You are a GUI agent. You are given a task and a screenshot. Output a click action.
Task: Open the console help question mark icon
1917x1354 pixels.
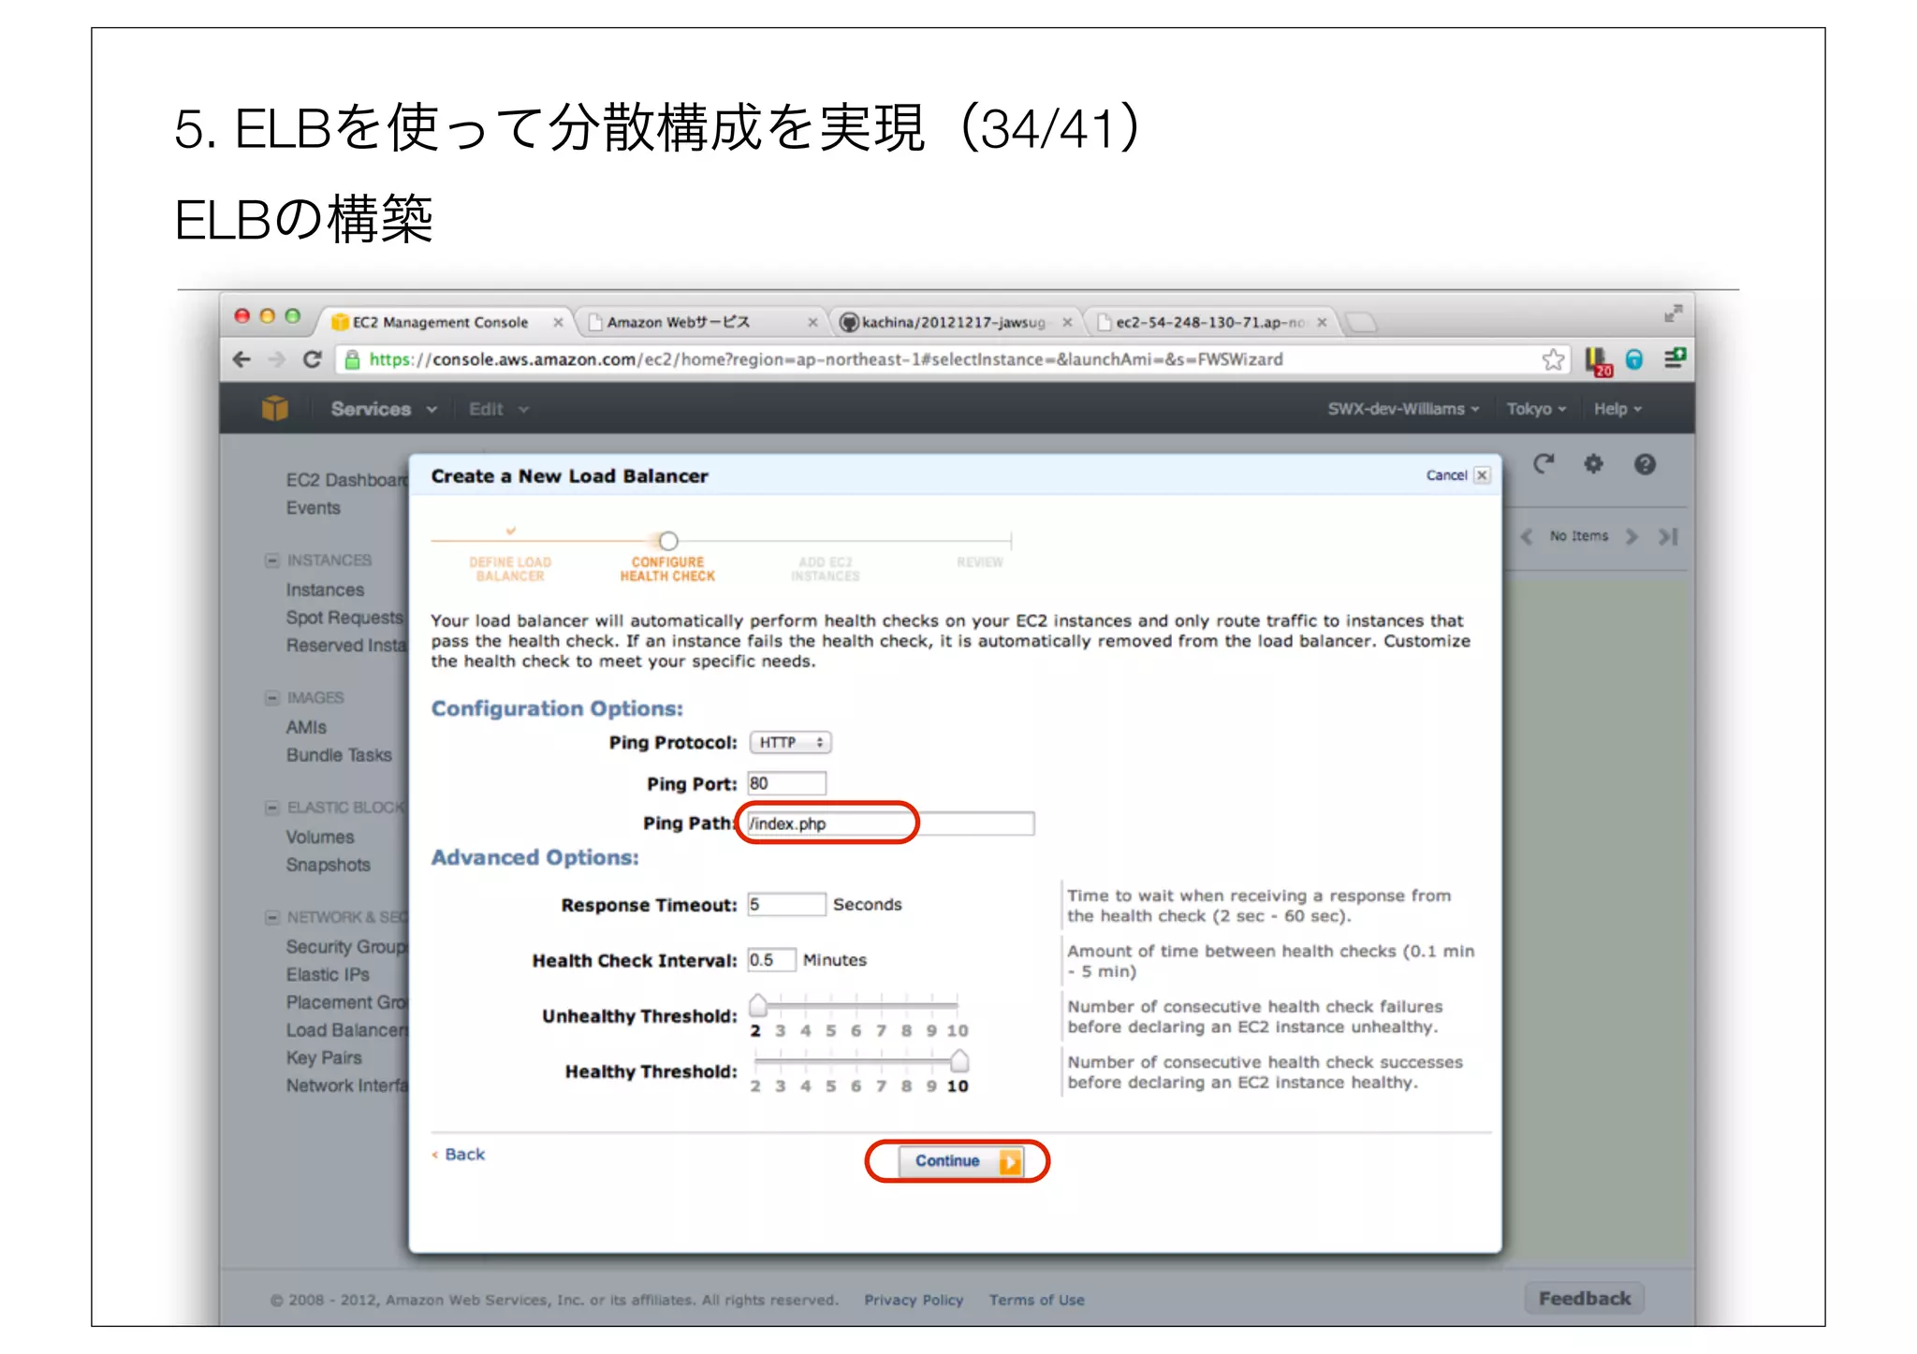[1645, 464]
